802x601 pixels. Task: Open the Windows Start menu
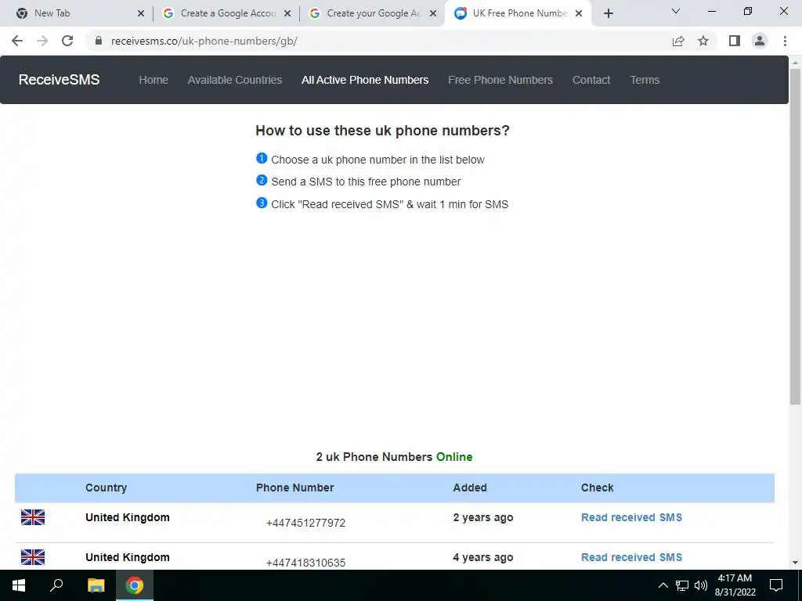(19, 585)
